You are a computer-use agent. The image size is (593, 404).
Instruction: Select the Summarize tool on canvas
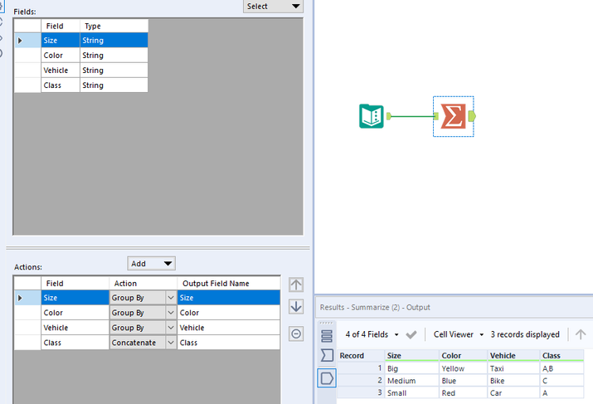[x=453, y=116]
